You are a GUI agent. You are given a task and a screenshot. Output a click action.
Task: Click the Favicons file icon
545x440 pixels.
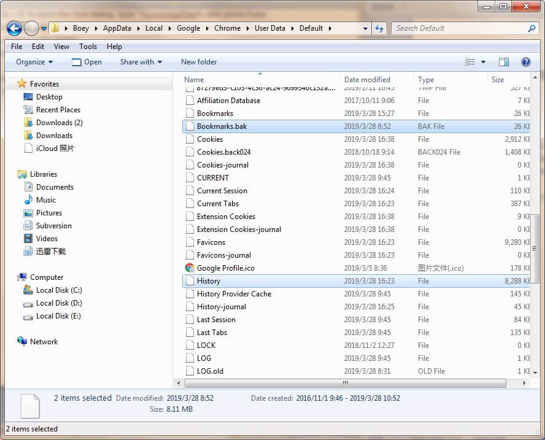coord(190,242)
